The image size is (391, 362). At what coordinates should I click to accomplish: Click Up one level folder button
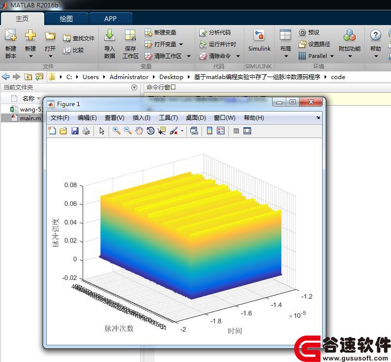(28, 77)
